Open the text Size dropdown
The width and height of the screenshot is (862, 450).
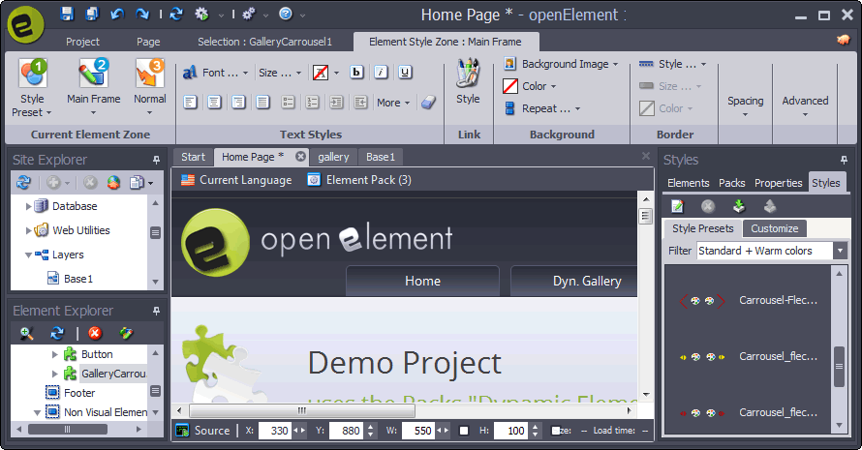[280, 73]
